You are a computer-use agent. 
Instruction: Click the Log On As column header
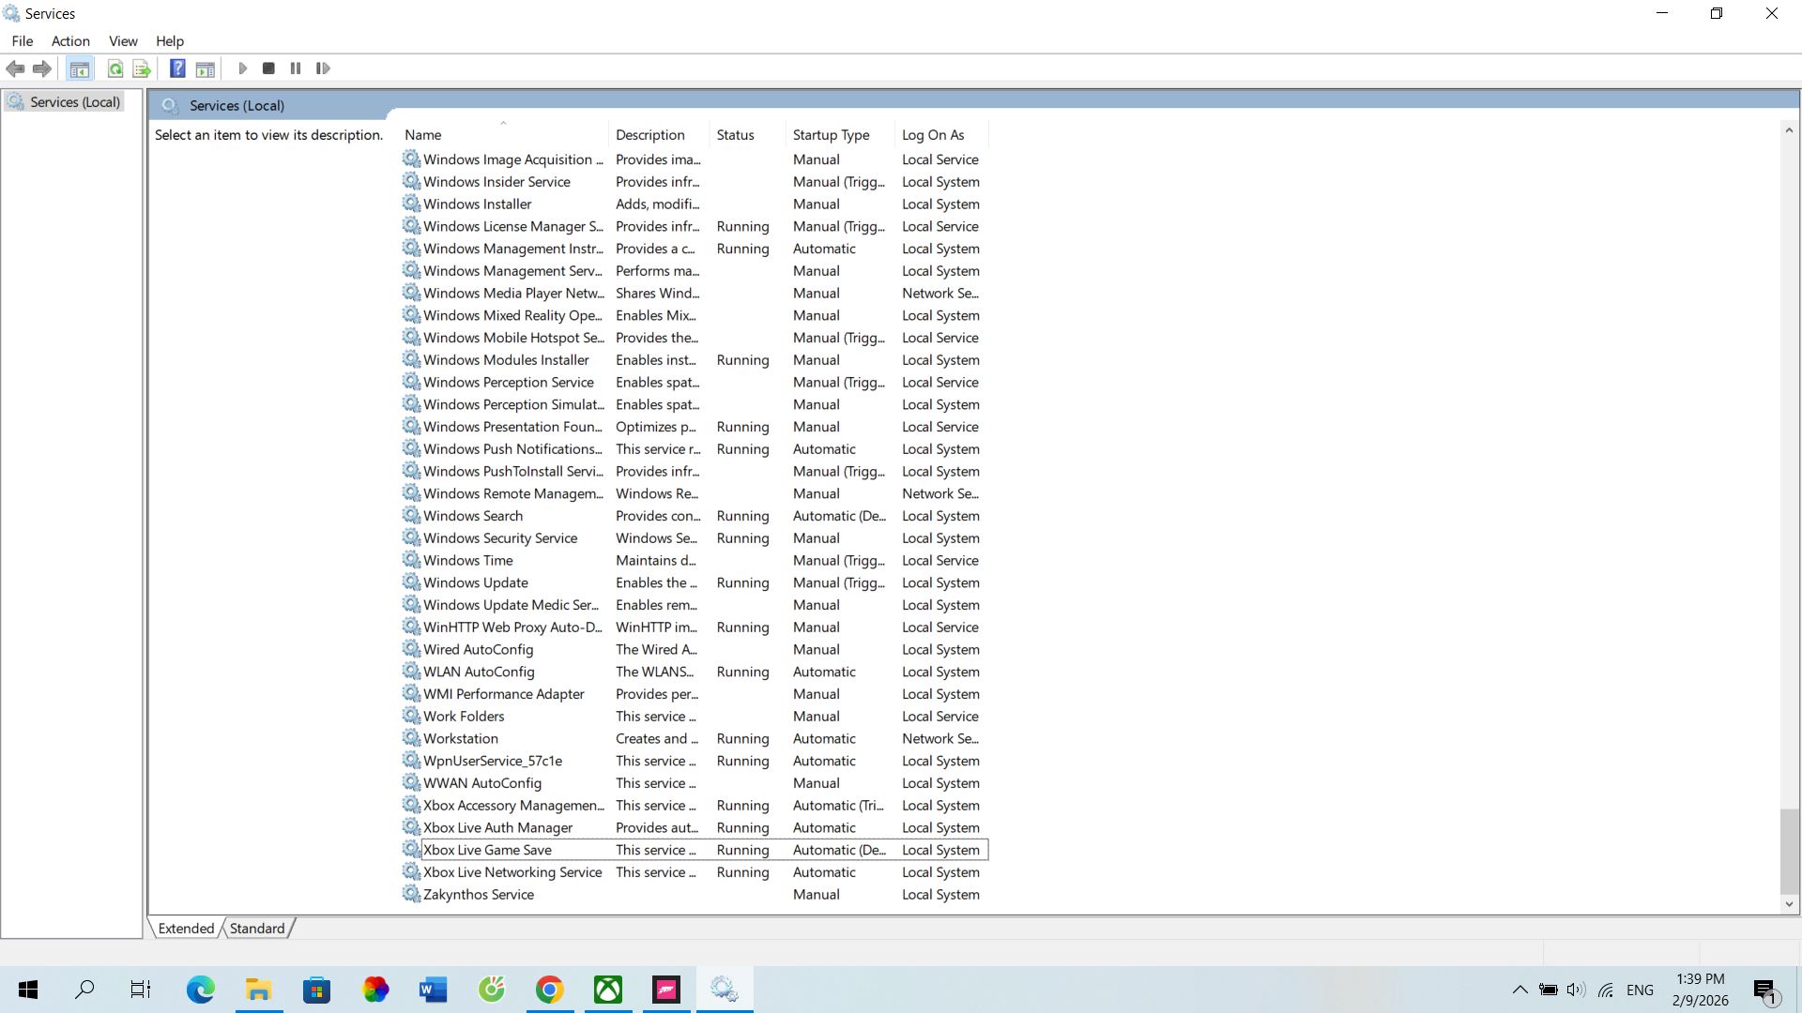click(x=933, y=135)
